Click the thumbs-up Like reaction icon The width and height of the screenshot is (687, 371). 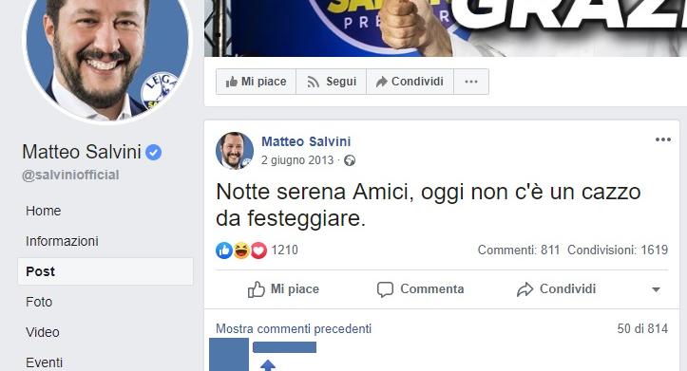[x=224, y=250]
